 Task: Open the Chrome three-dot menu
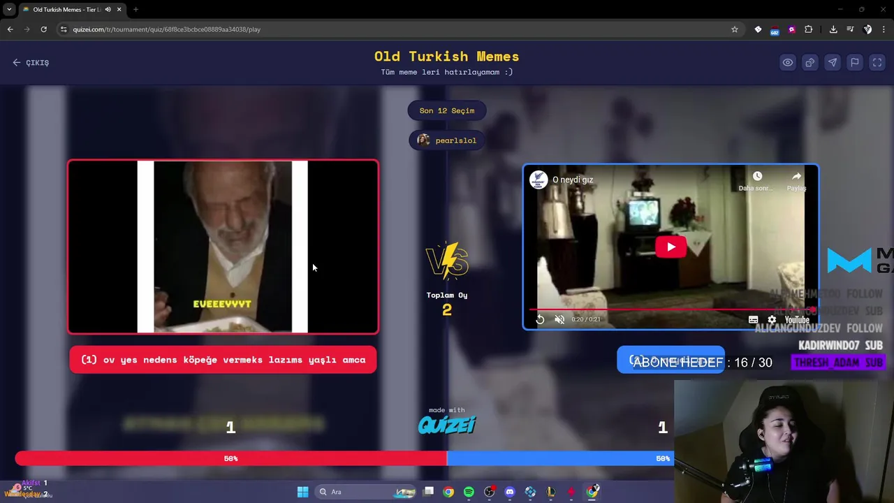click(884, 29)
